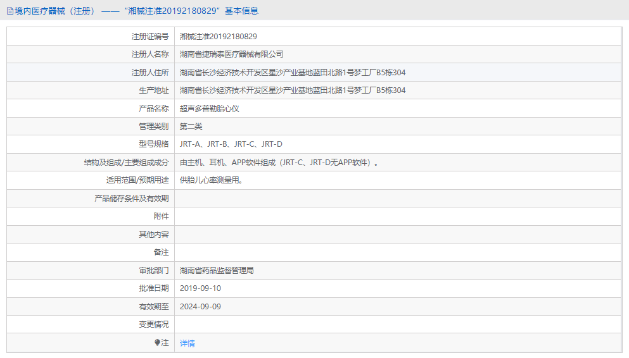The width and height of the screenshot is (629, 358).
Task: Click the document icon in the page header
Action: click(x=10, y=11)
